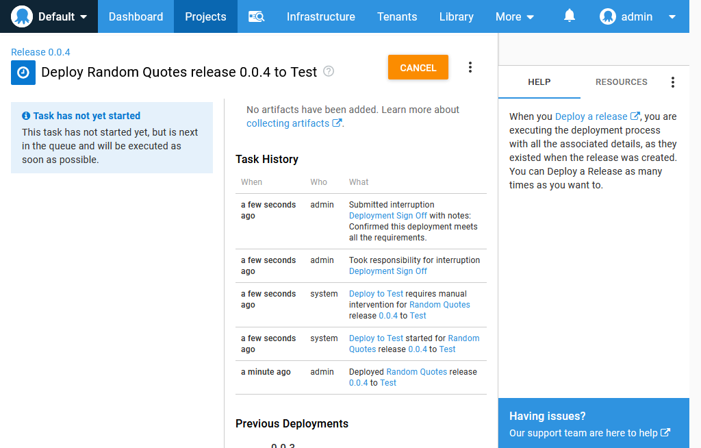The height and width of the screenshot is (448, 701).
Task: Click Test link in Deployed row
Action: tap(388, 383)
